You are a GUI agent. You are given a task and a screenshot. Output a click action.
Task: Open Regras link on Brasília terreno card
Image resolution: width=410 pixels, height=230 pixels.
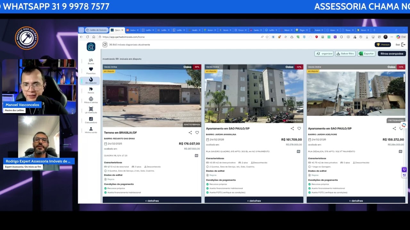point(111,179)
